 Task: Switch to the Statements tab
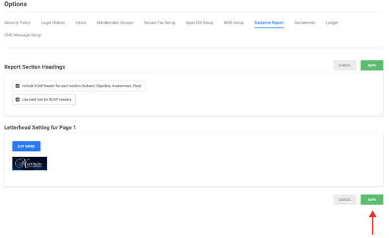[x=305, y=23]
